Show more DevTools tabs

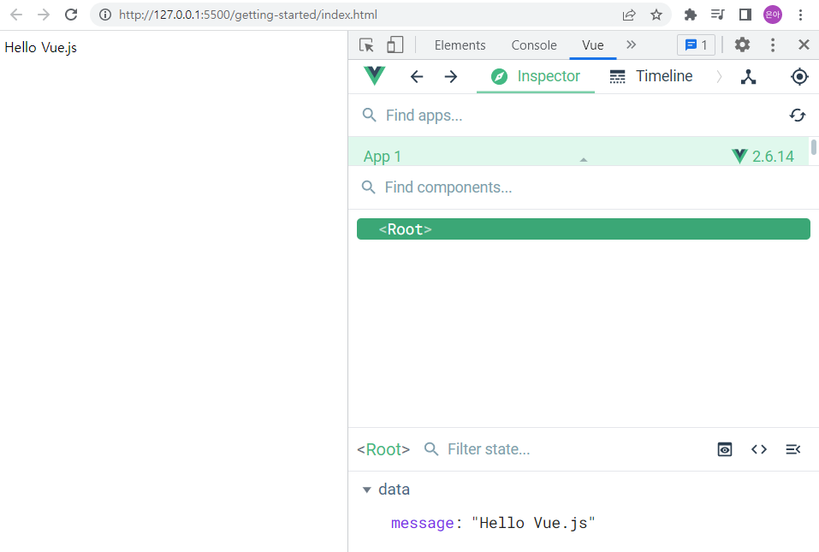click(x=631, y=45)
